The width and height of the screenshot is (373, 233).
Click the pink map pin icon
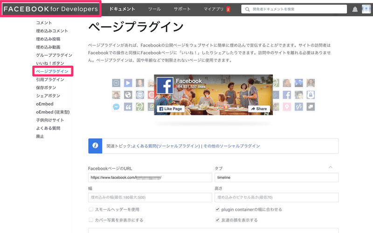pyautogui.click(x=287, y=107)
